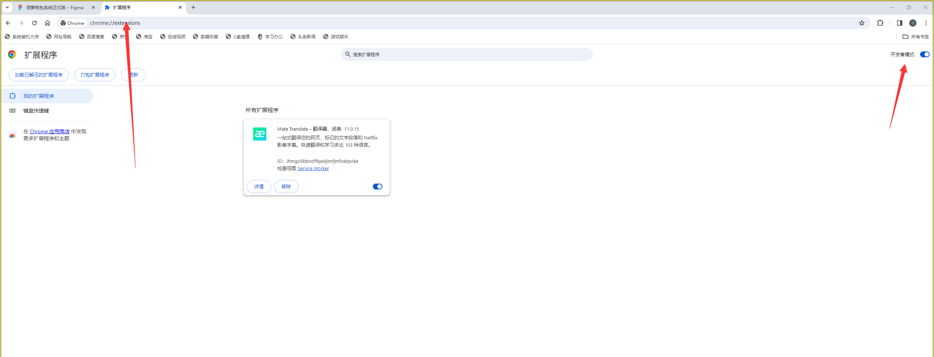Click the 更新 button
Screen dimensions: 934x357
[x=134, y=75]
